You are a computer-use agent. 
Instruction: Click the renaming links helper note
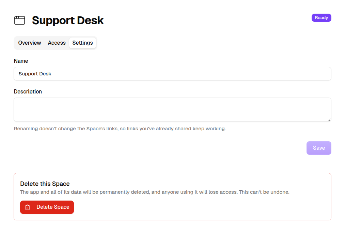tap(120, 129)
